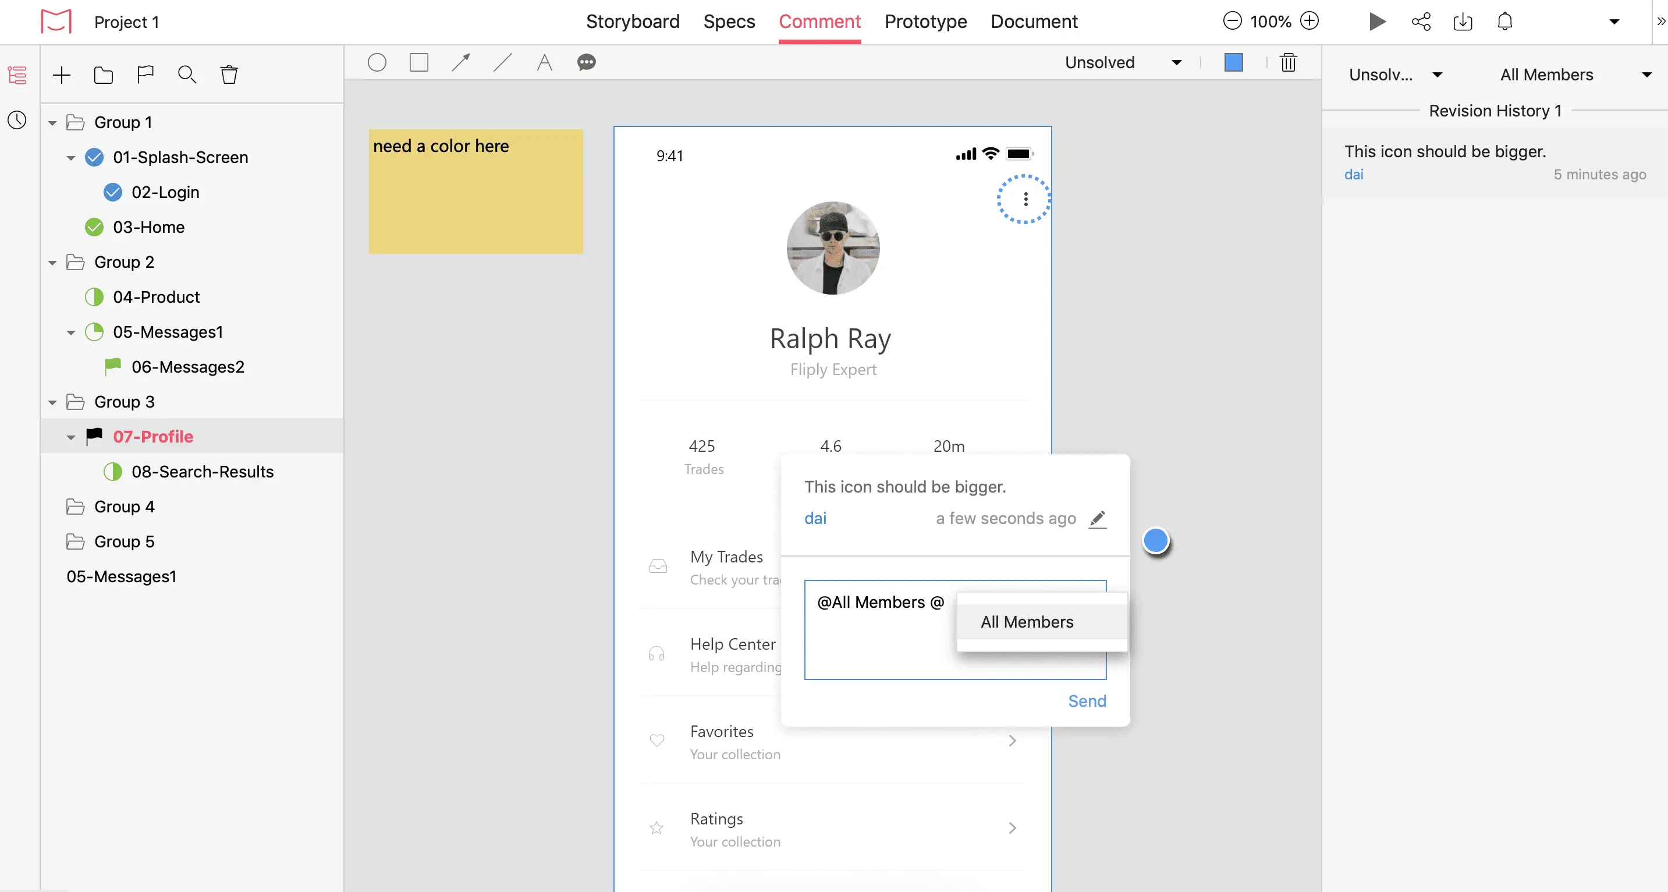Select the circle annotation tool
The width and height of the screenshot is (1668, 892).
click(x=377, y=63)
